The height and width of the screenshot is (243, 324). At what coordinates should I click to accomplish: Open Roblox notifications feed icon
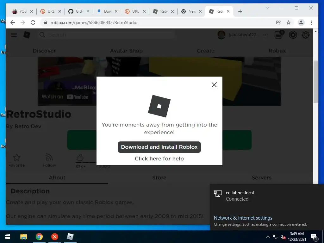coord(279,34)
